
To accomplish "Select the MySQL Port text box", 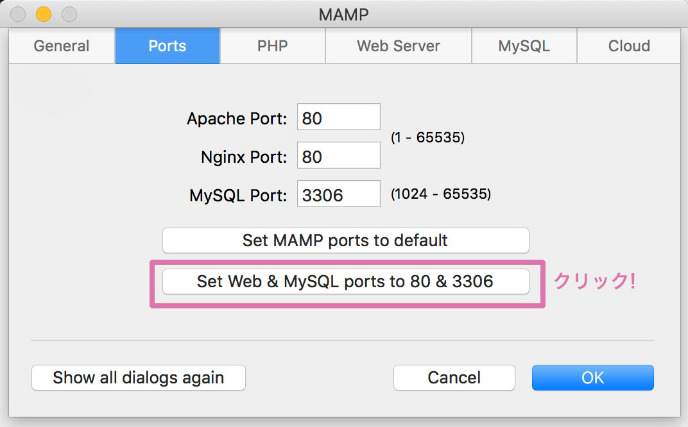I will point(339,194).
